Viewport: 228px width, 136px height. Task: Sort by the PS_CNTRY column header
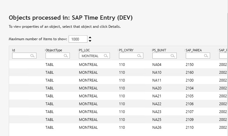click(126, 50)
